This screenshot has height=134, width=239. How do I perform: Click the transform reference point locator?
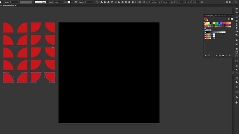(x=144, y=2)
